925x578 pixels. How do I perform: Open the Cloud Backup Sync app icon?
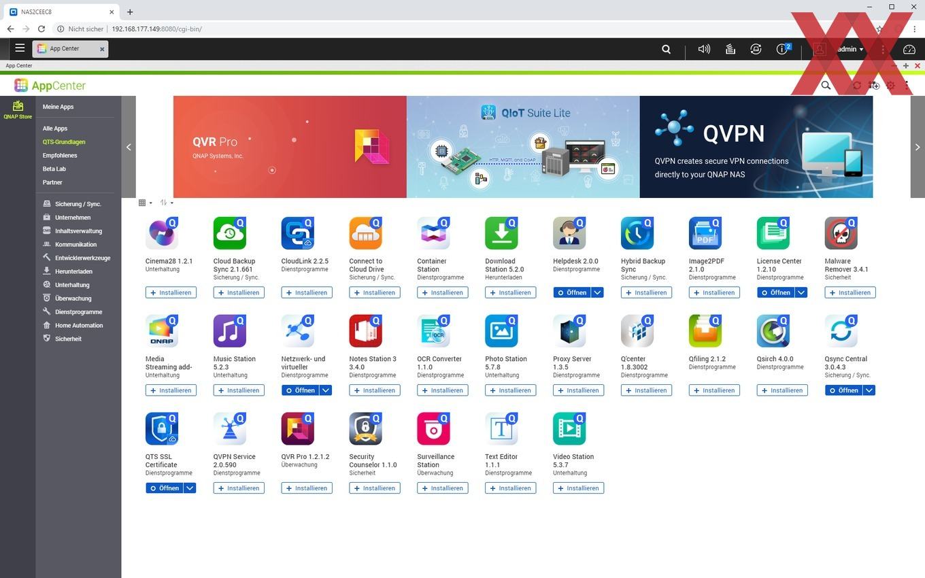pyautogui.click(x=230, y=233)
